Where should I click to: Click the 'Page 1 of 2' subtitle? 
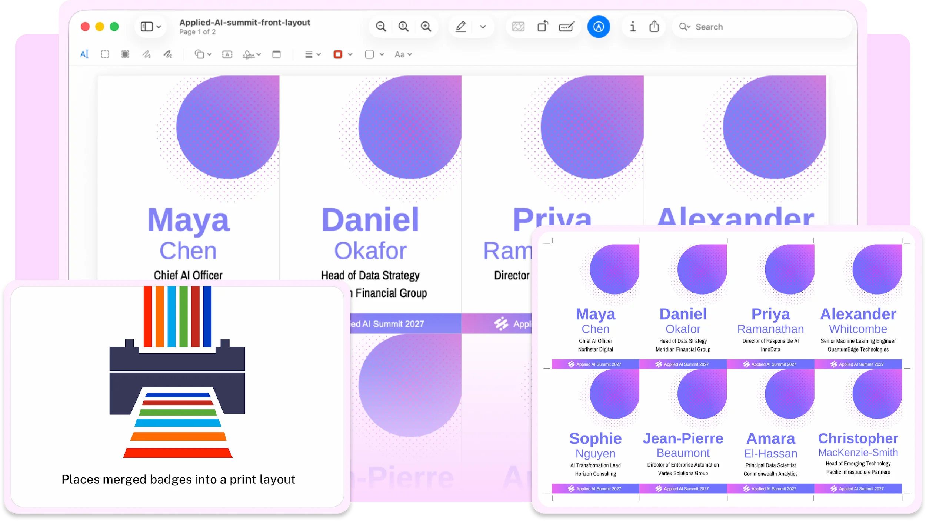point(197,32)
